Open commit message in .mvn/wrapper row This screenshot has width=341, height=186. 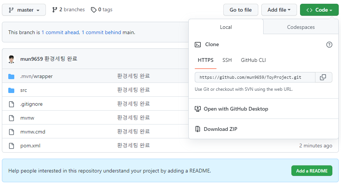(133, 76)
